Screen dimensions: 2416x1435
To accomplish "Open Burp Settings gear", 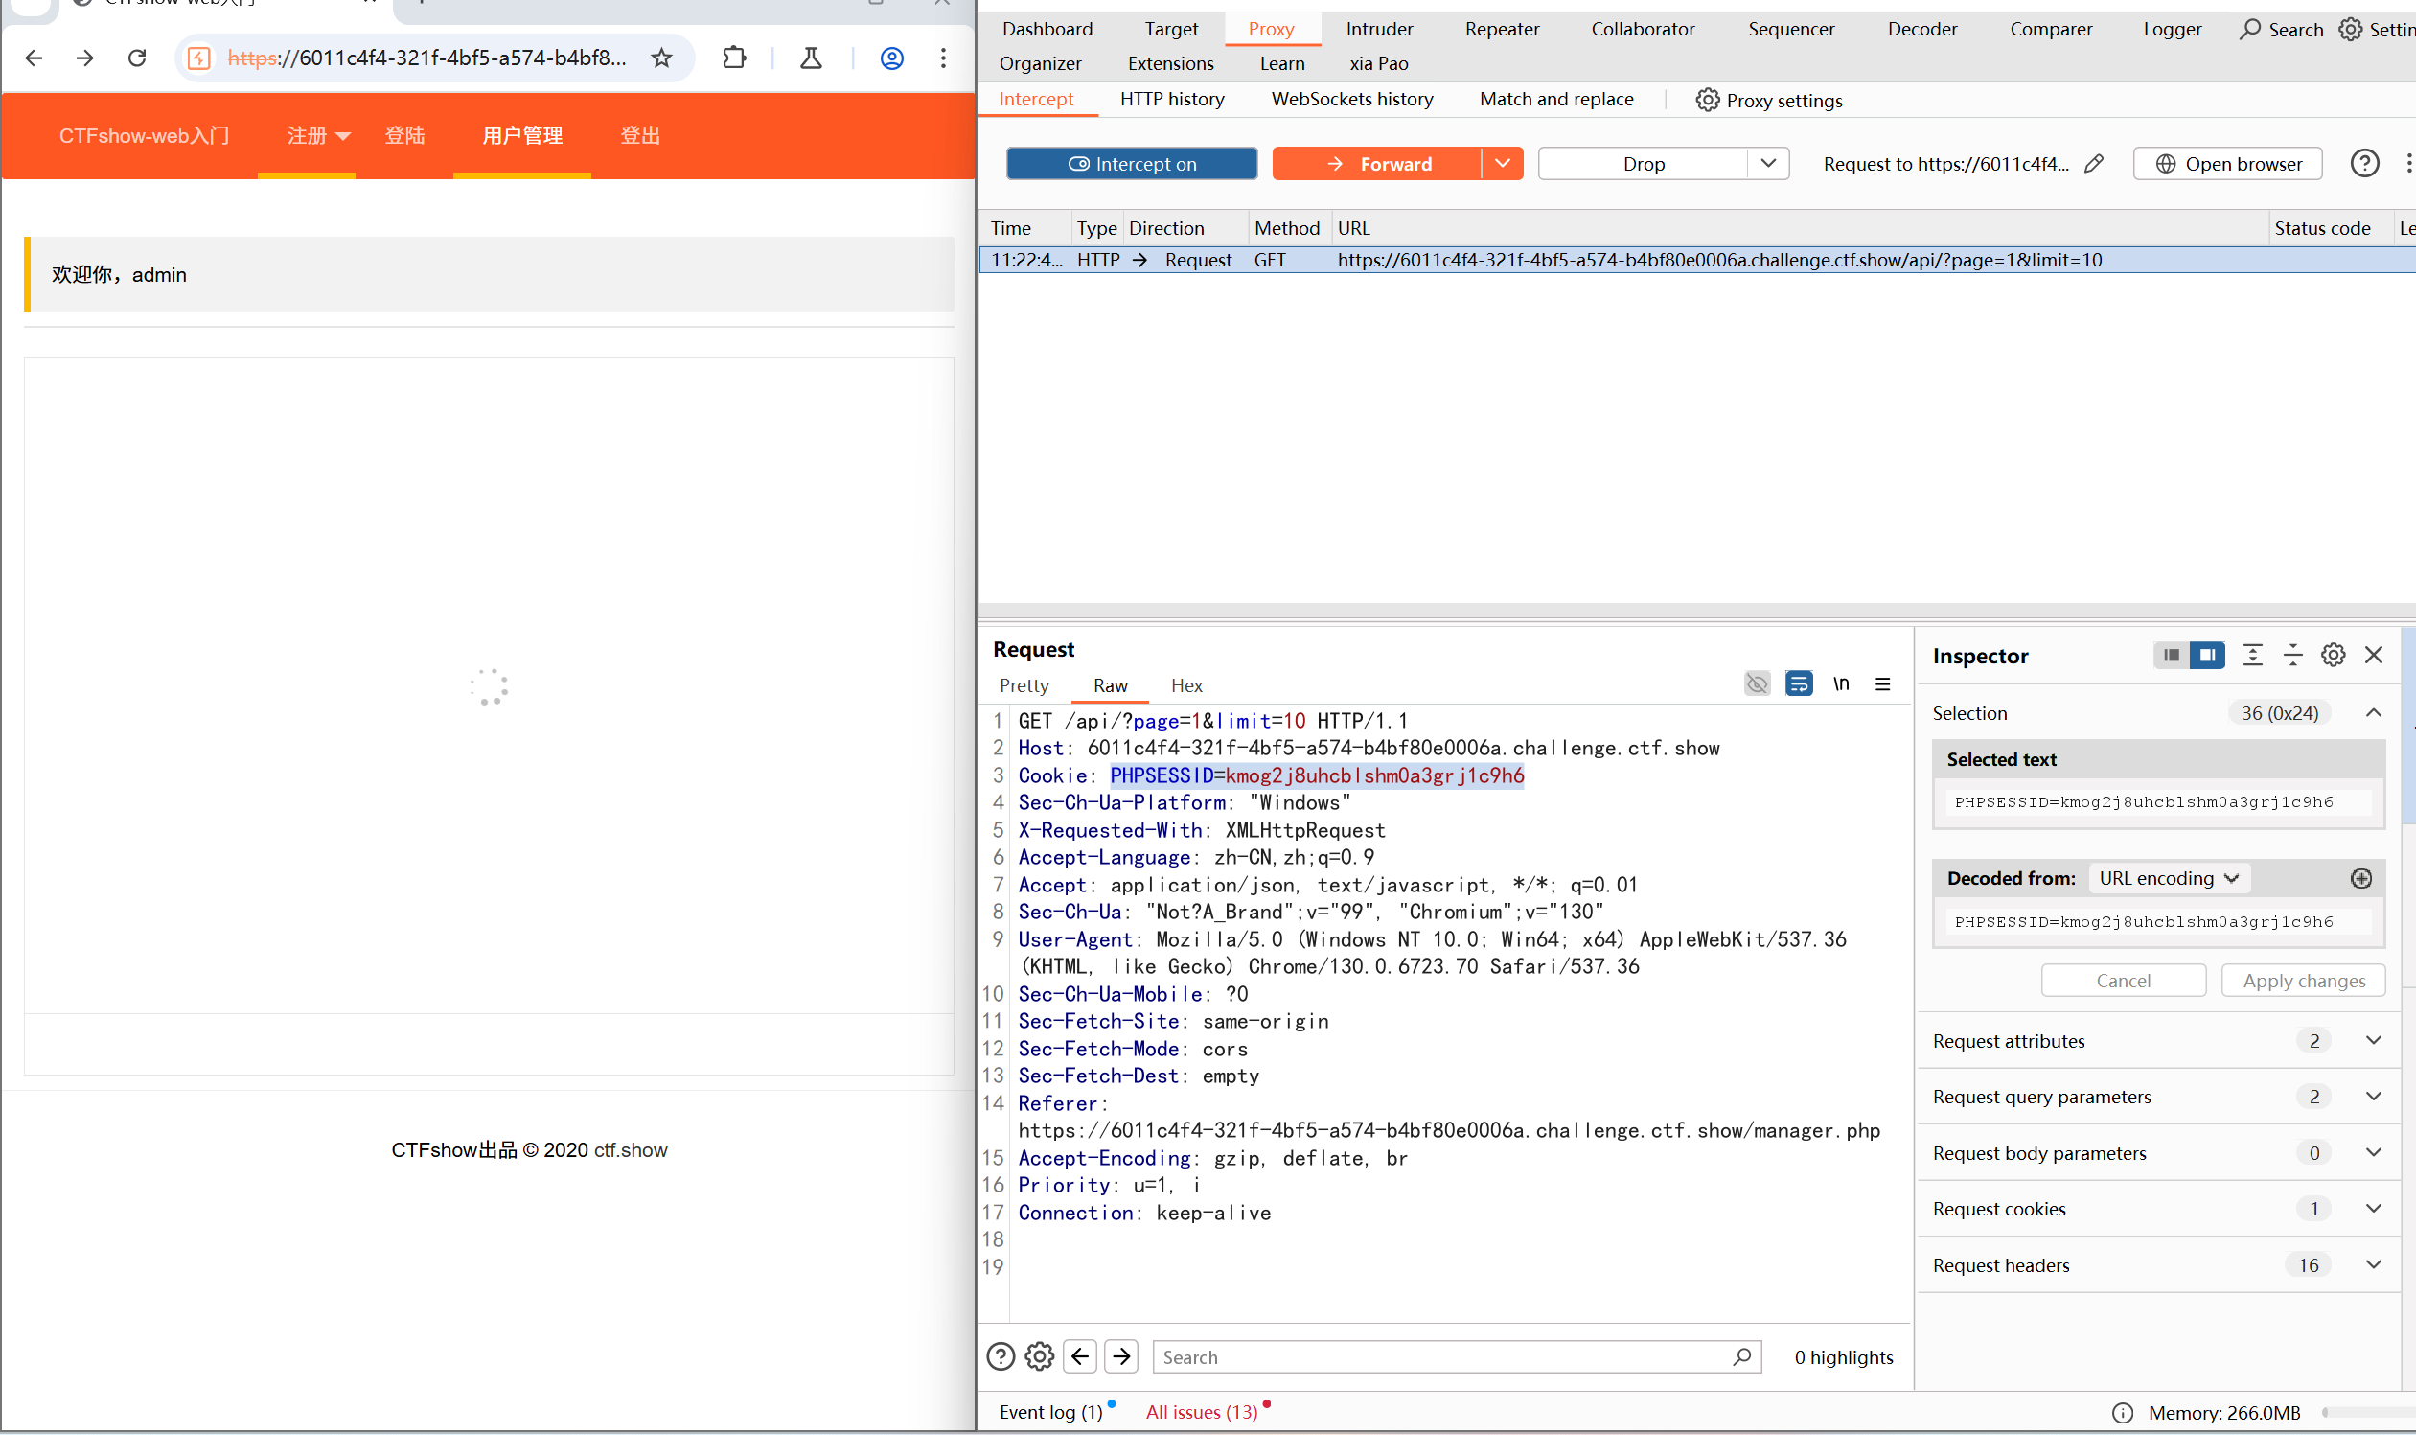I will click(2350, 29).
